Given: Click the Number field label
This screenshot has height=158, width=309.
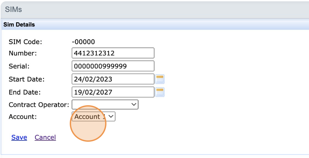Looking at the screenshot, I should point(23,53).
